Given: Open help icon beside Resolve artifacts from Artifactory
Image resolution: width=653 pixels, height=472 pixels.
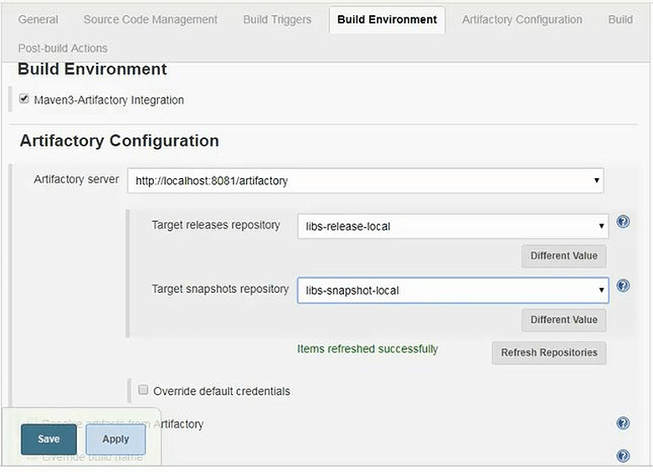Looking at the screenshot, I should [623, 423].
